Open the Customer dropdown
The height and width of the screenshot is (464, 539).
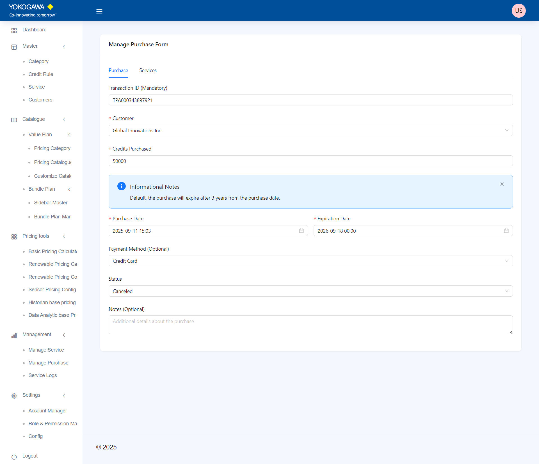(310, 130)
